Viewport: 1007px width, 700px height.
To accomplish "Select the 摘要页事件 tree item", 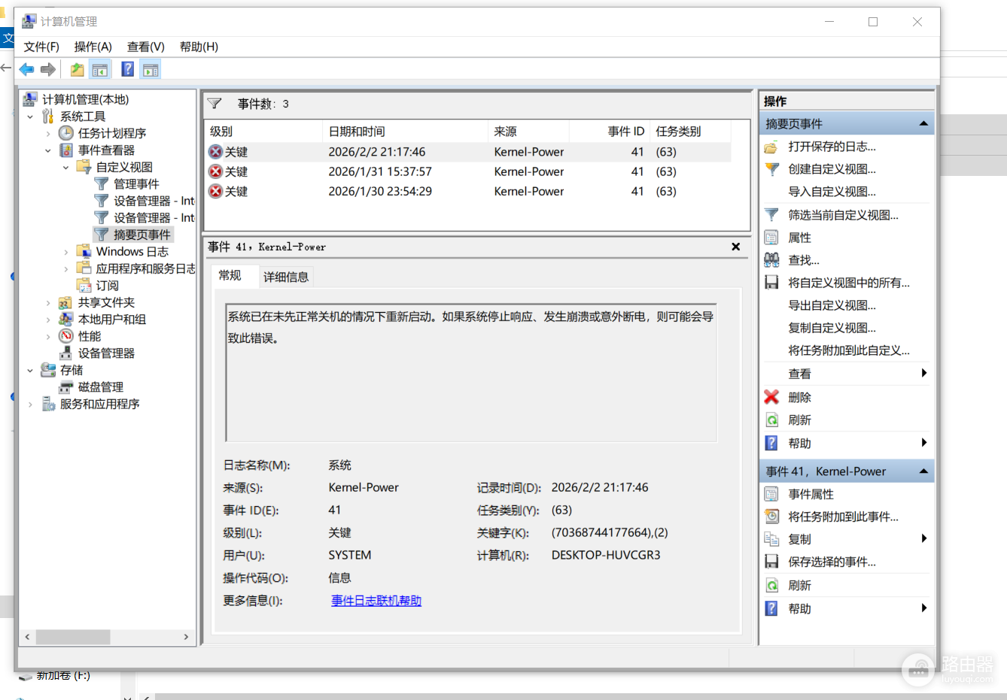I will (141, 235).
